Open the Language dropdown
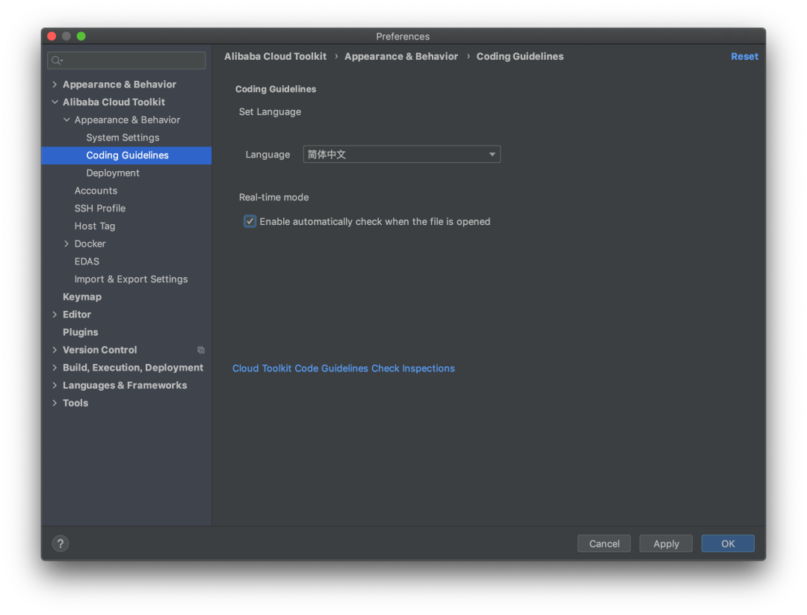 401,155
